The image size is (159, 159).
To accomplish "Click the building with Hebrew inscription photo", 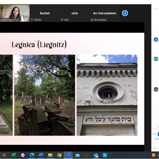I will pos(107,95).
